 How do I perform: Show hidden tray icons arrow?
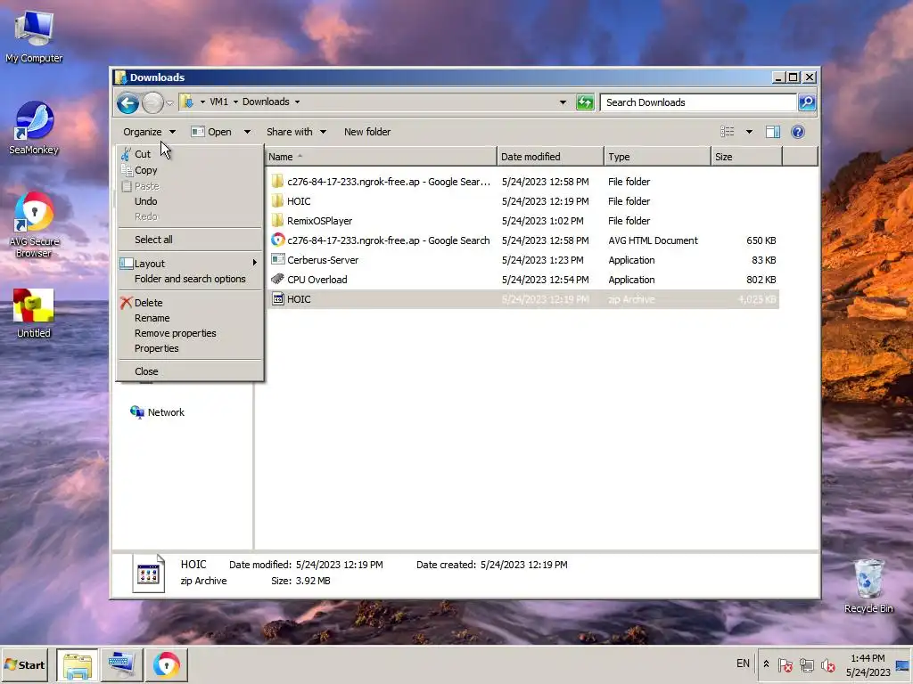(766, 664)
